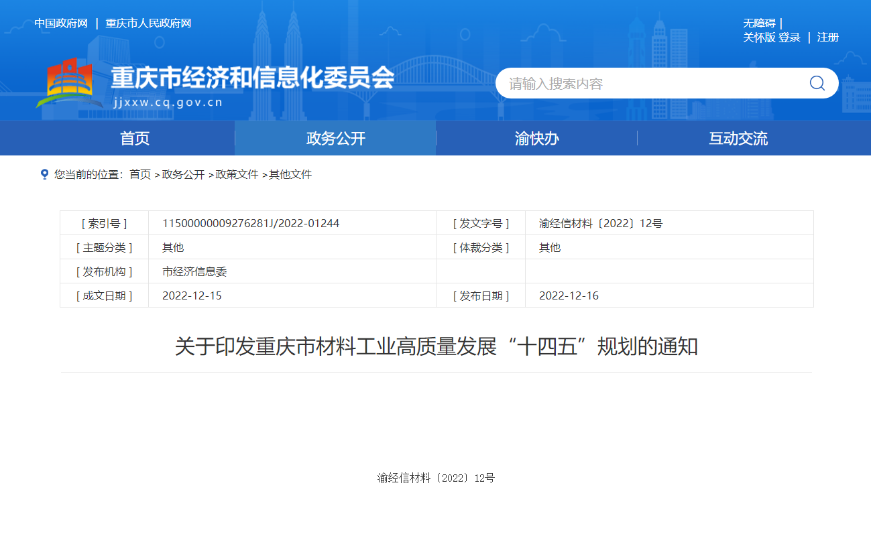
Task: Click the 登录 login link
Action: pos(790,38)
